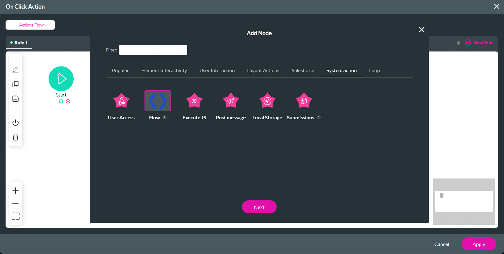This screenshot has width=504, height=254.
Task: Click the pink plus connector under Start
Action: (68, 101)
